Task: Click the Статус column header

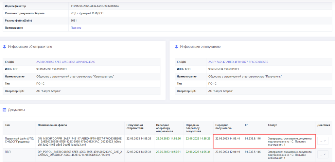Action: [272, 125]
